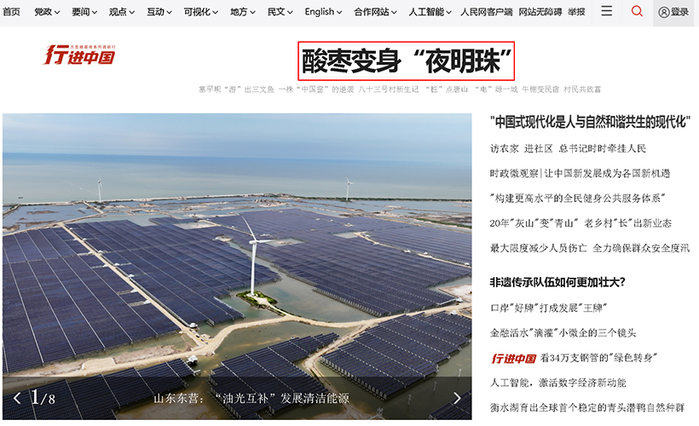Image resolution: width=699 pixels, height=426 pixels.
Task: Click 网站无障碍 accessibility menu item
Action: (x=540, y=12)
